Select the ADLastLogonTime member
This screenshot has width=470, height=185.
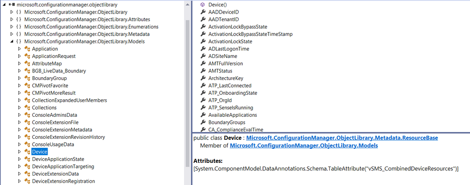(229, 49)
